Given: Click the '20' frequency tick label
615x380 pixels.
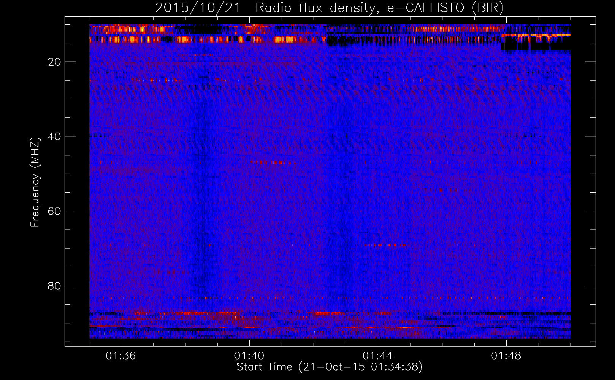Looking at the screenshot, I should (x=54, y=62).
